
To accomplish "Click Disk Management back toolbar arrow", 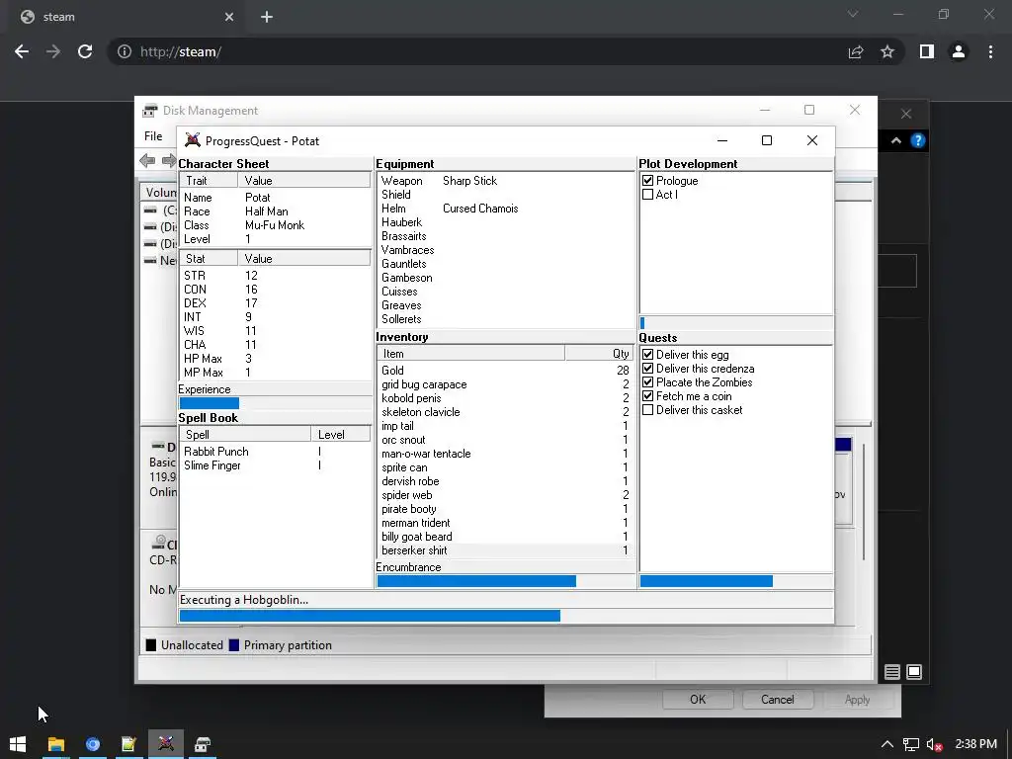I will [147, 160].
